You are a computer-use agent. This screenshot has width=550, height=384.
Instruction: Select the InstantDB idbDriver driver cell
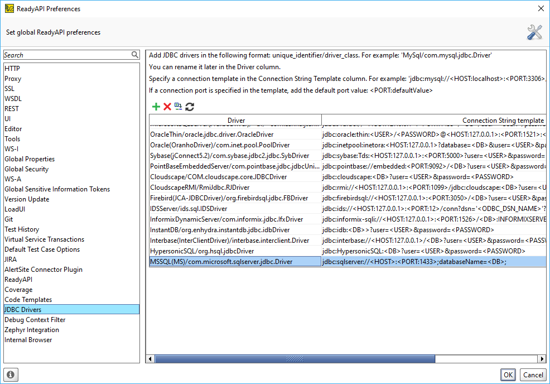[x=235, y=230]
